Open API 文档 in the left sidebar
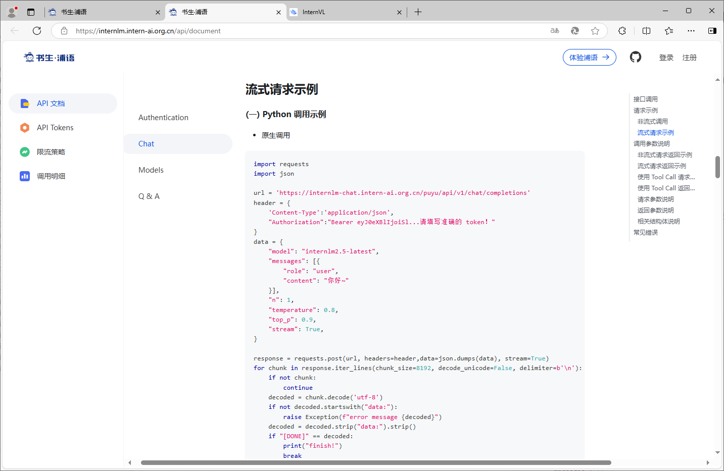This screenshot has height=471, width=724. click(63, 103)
